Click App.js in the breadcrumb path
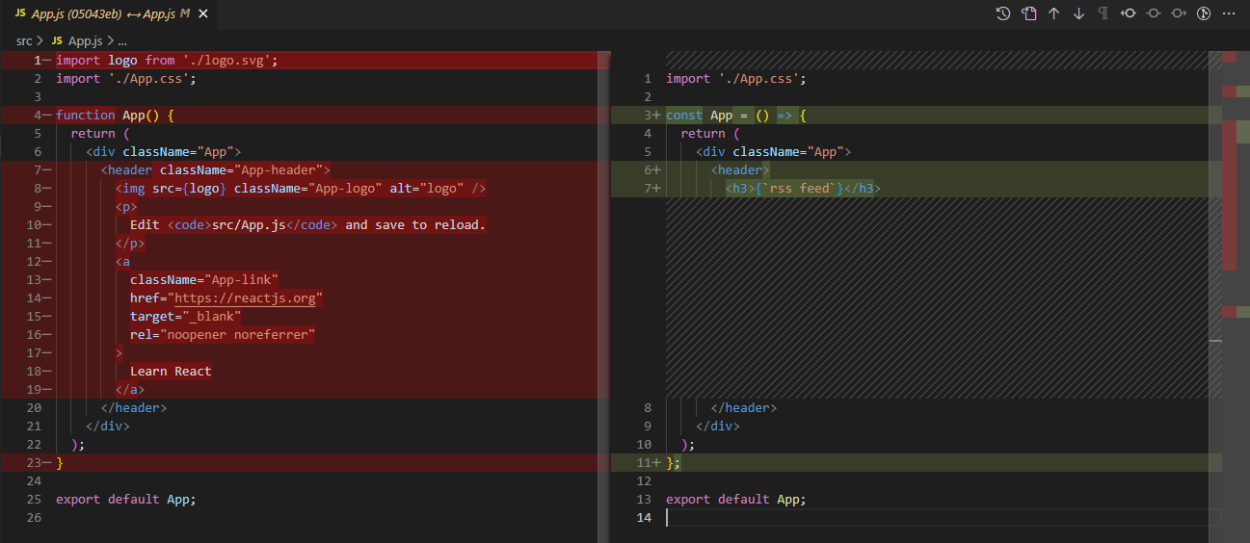 pyautogui.click(x=85, y=41)
